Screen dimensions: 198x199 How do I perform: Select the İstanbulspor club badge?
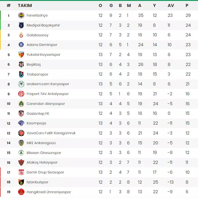pyautogui.click(x=21, y=182)
